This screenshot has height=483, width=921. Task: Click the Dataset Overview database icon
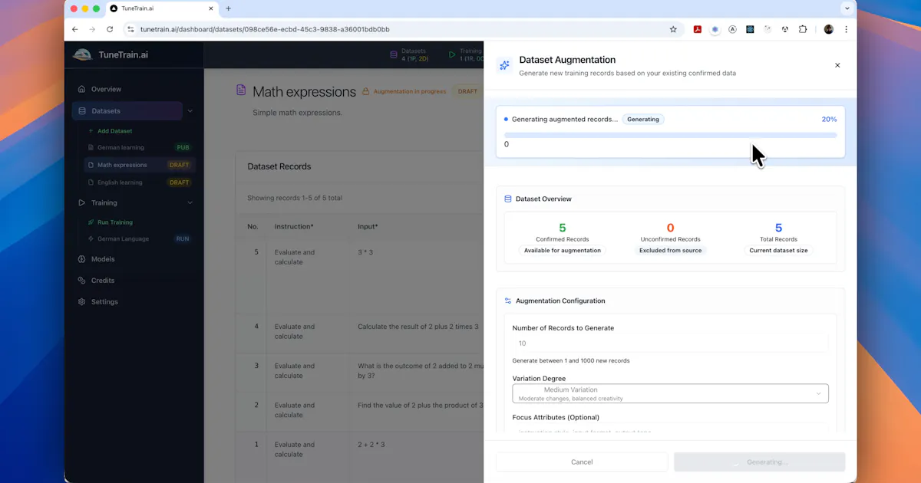(508, 199)
